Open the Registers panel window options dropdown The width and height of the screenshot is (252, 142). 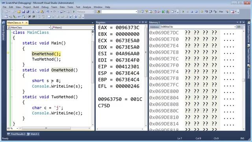(140, 22)
